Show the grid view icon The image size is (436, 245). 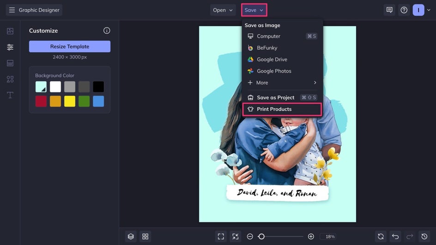coord(145,236)
